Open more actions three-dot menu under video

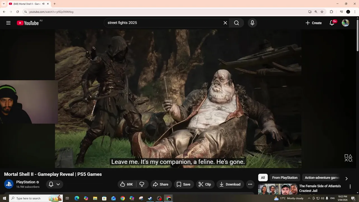point(250,184)
